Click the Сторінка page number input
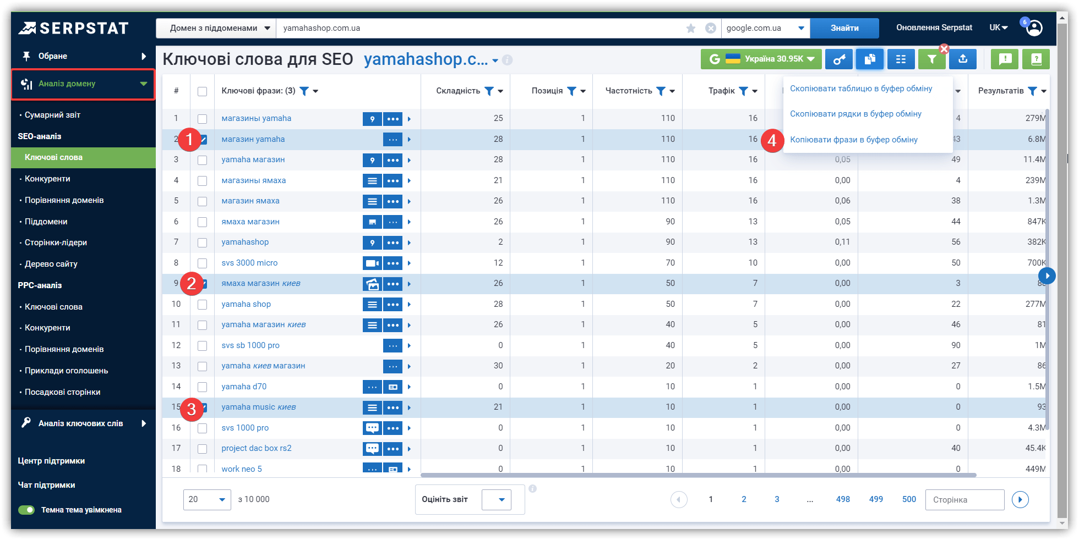 (965, 499)
